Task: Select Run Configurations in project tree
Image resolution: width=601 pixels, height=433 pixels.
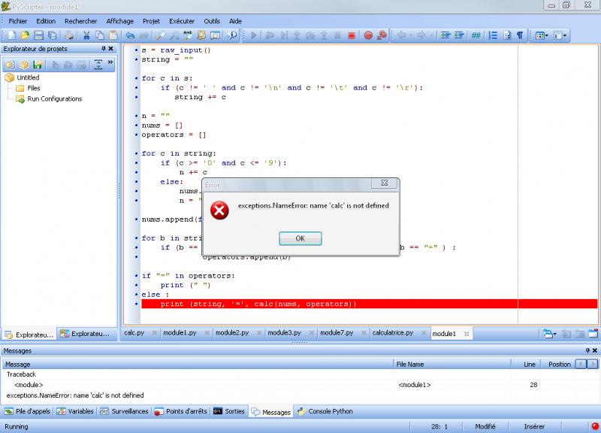Action: point(54,99)
